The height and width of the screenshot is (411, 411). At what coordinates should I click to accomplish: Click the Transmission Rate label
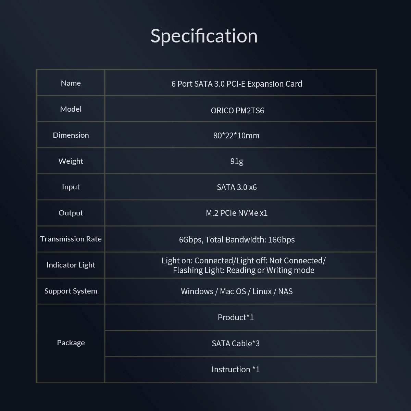pyautogui.click(x=71, y=239)
